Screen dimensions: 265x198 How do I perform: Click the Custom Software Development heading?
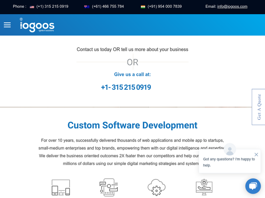[x=132, y=125]
